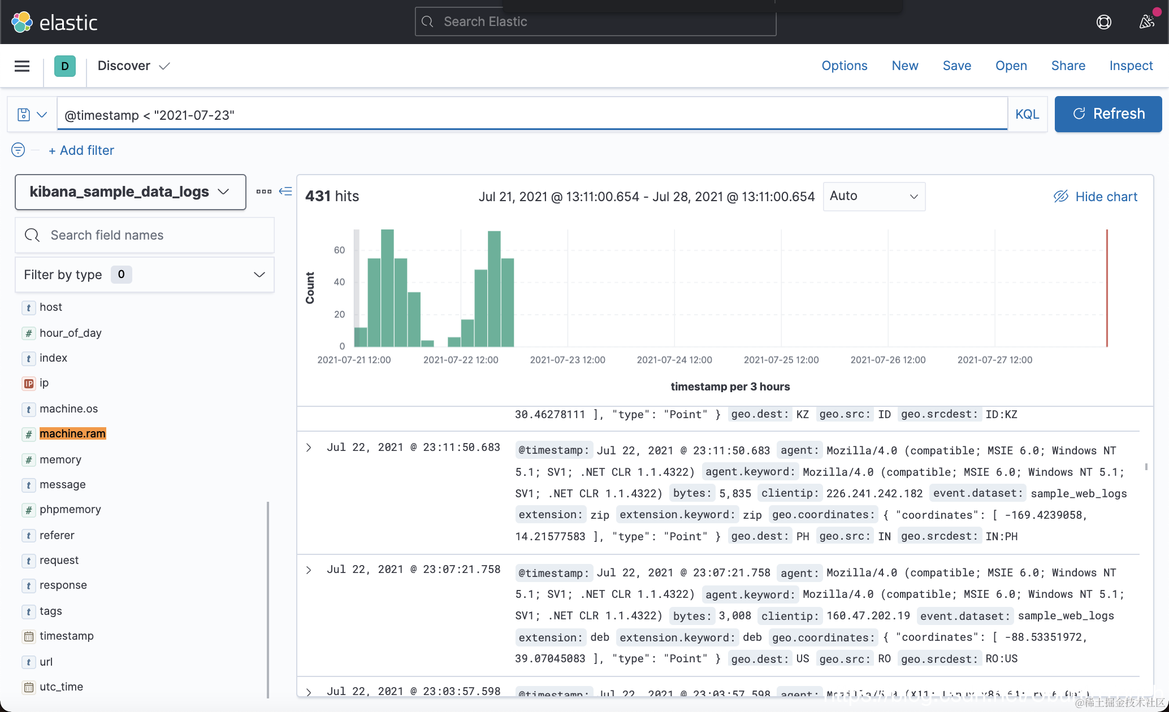This screenshot has width=1169, height=712.
Task: Click Share in the top menu
Action: point(1068,66)
